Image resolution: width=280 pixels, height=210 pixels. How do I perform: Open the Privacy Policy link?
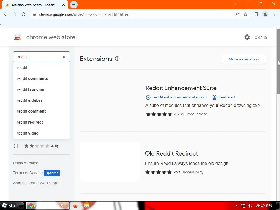[25, 163]
